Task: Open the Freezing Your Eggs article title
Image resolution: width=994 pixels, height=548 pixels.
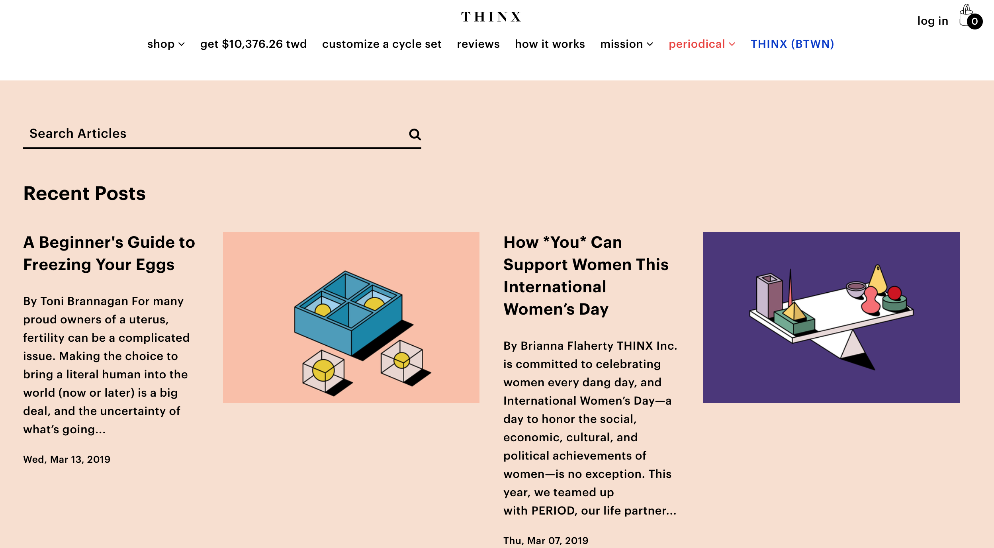Action: click(x=109, y=253)
